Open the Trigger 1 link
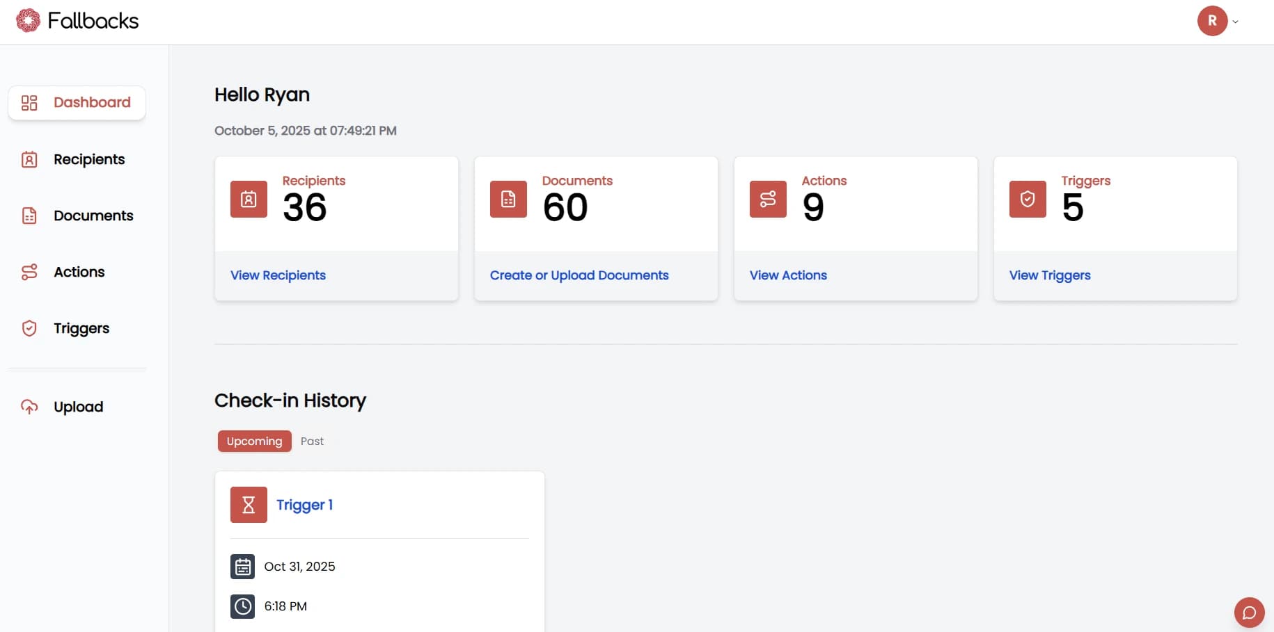 click(304, 505)
